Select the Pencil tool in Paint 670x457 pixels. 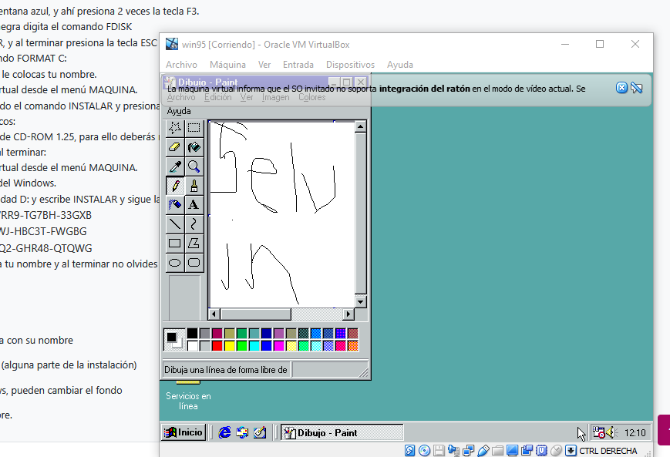point(175,186)
